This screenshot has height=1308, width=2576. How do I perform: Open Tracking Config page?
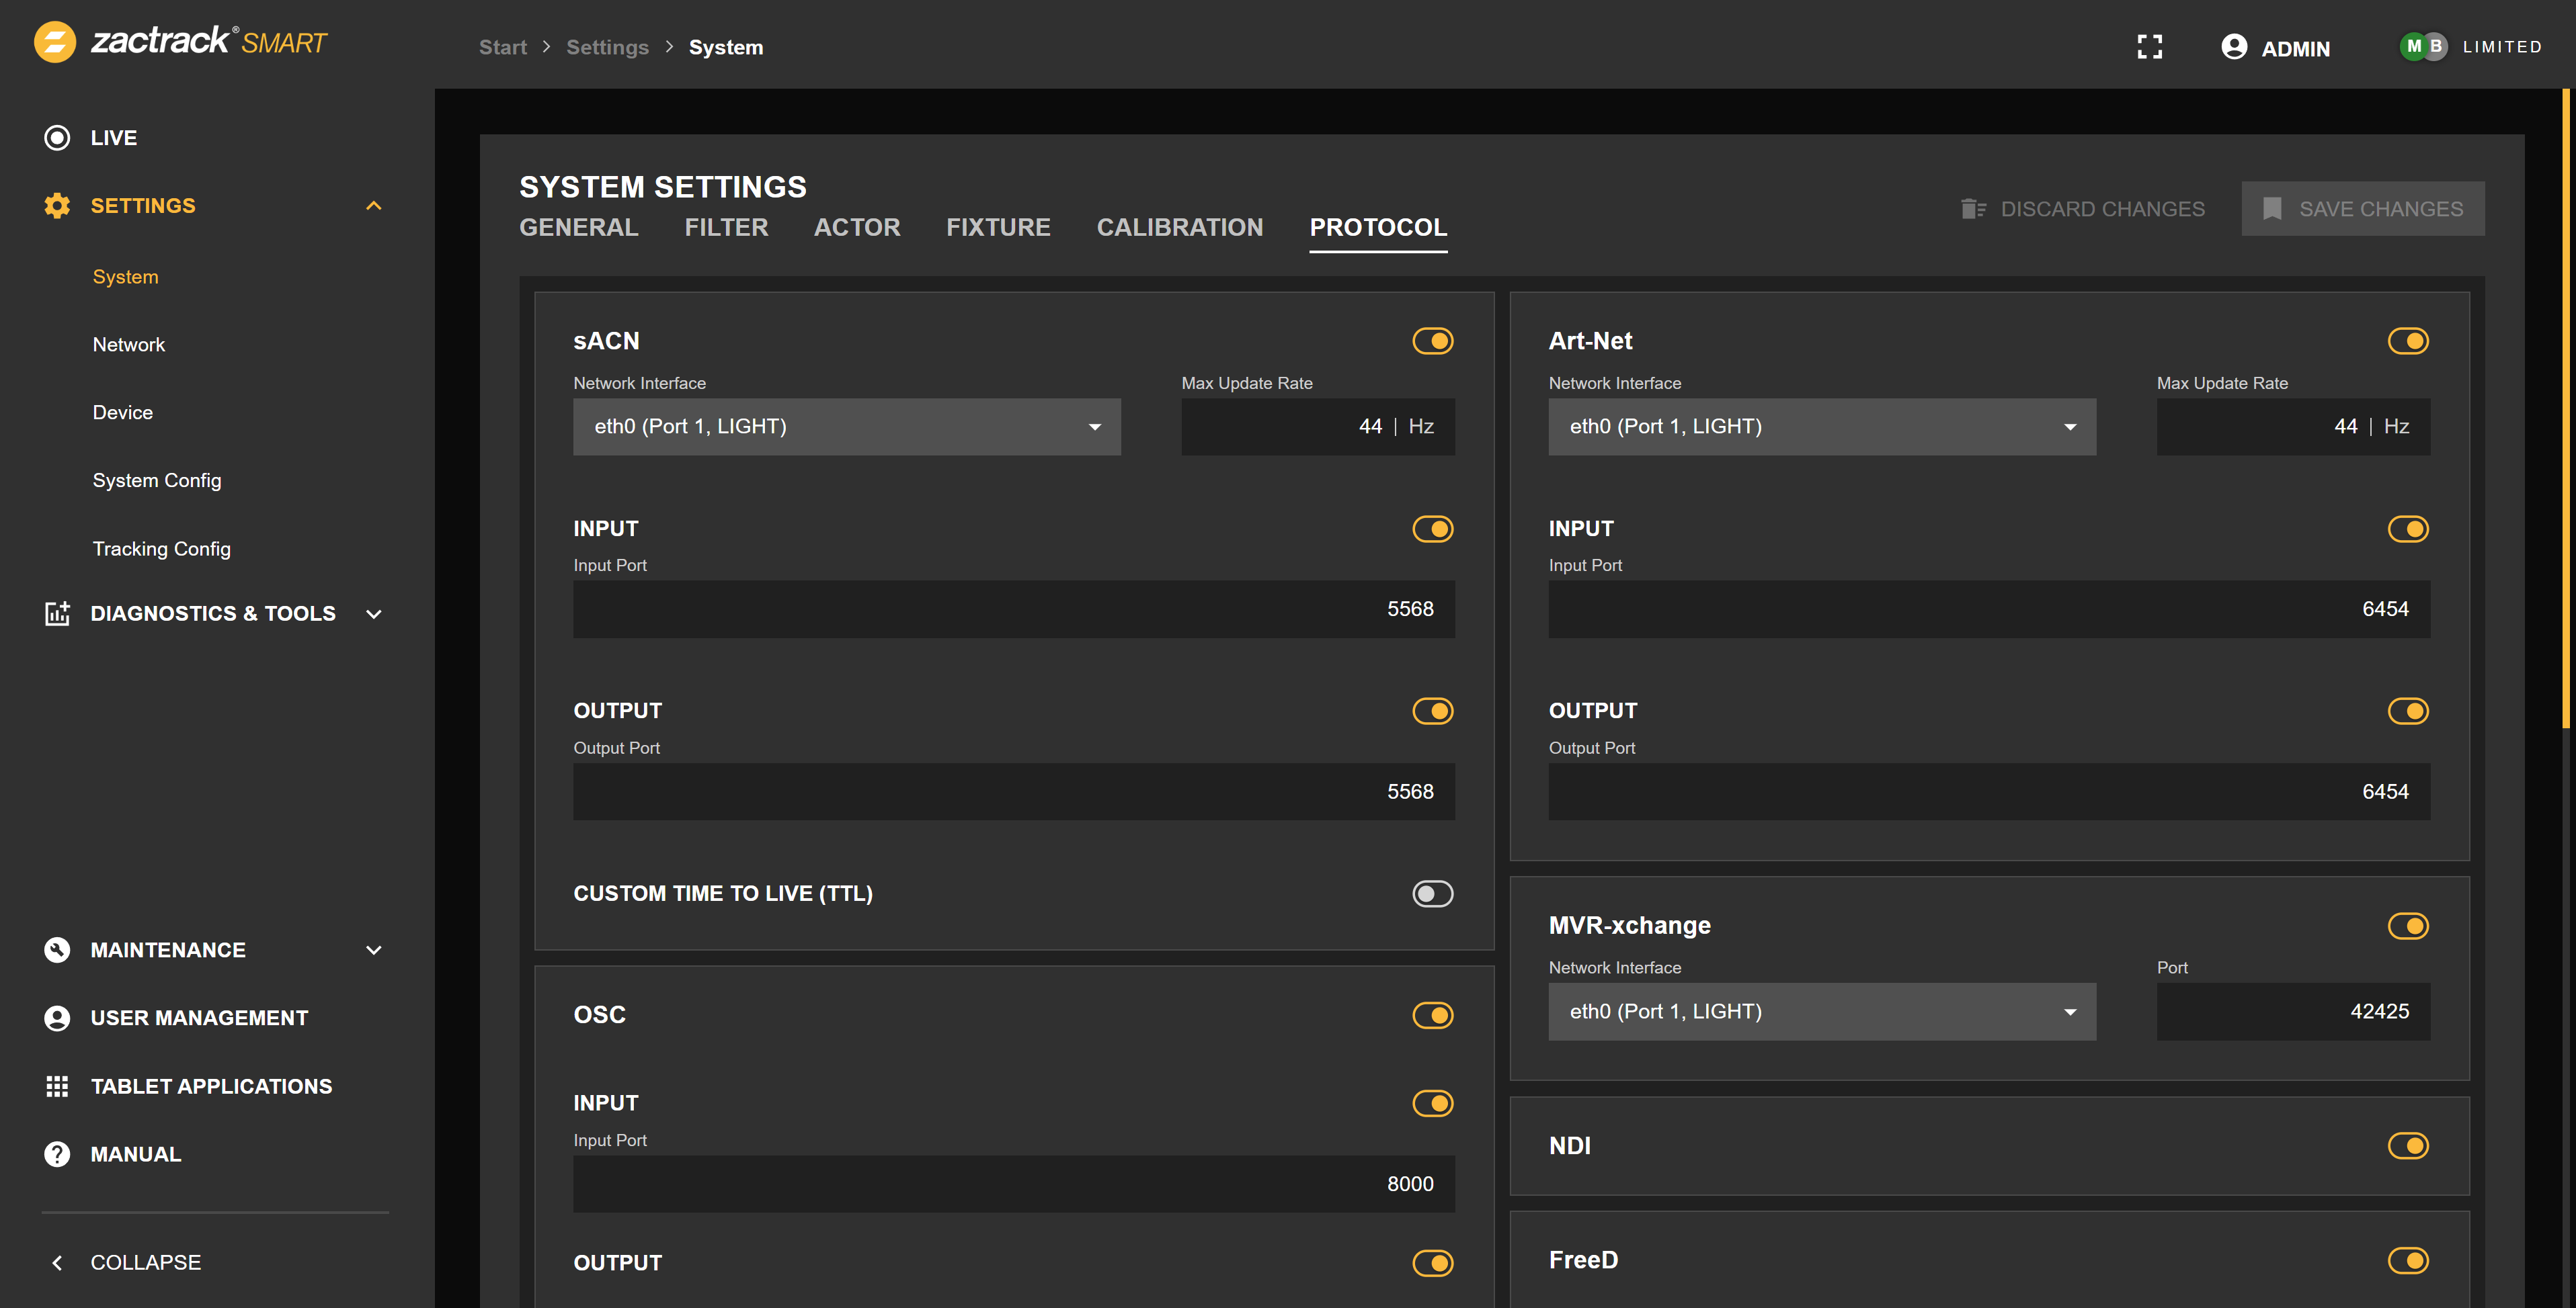click(161, 549)
